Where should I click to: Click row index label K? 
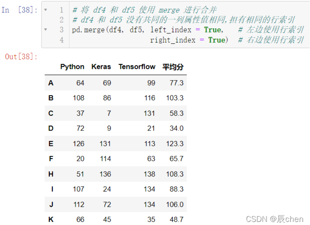[x=51, y=220]
